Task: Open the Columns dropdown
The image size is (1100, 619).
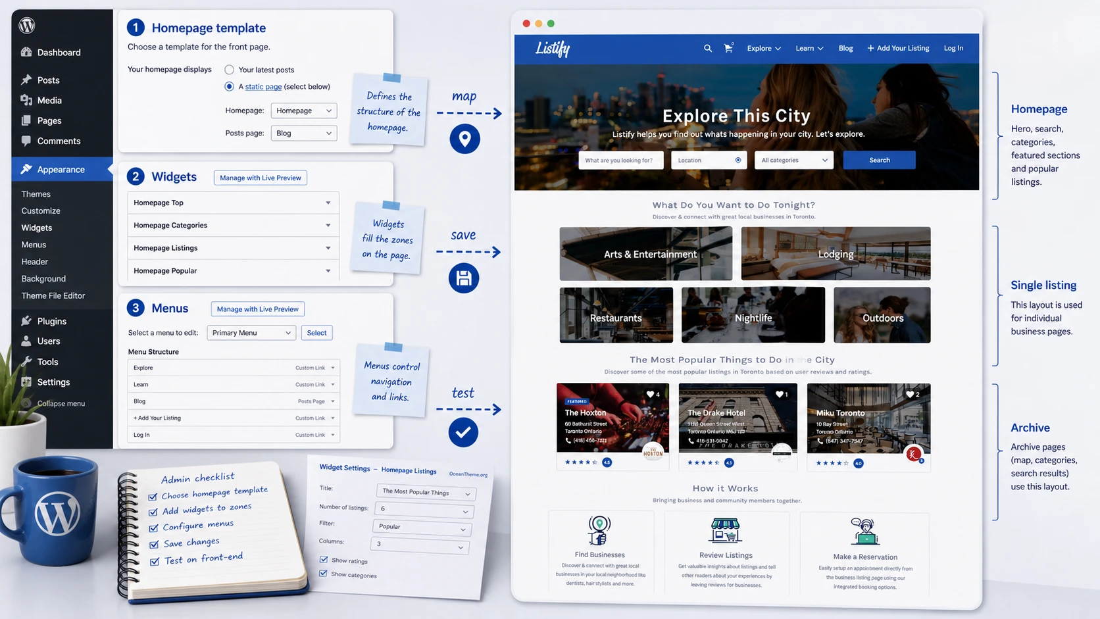Action: coord(420,545)
